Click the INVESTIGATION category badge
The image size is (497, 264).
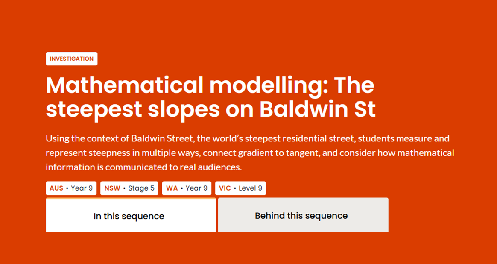pos(72,59)
